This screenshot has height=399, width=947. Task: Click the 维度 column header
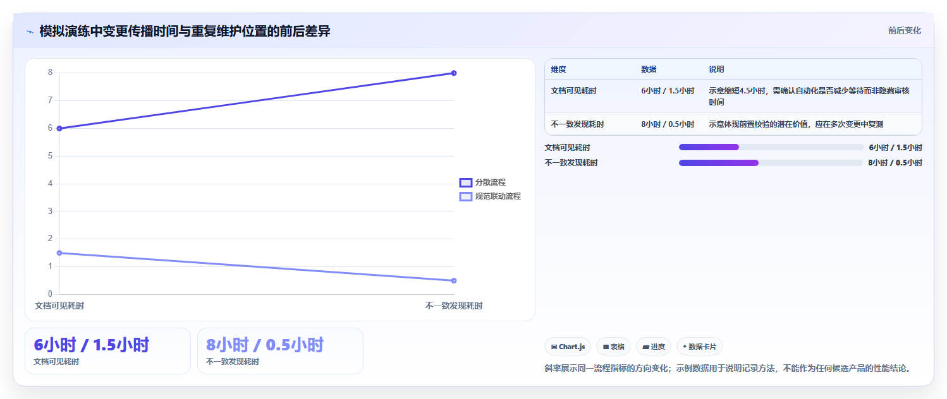[558, 69]
